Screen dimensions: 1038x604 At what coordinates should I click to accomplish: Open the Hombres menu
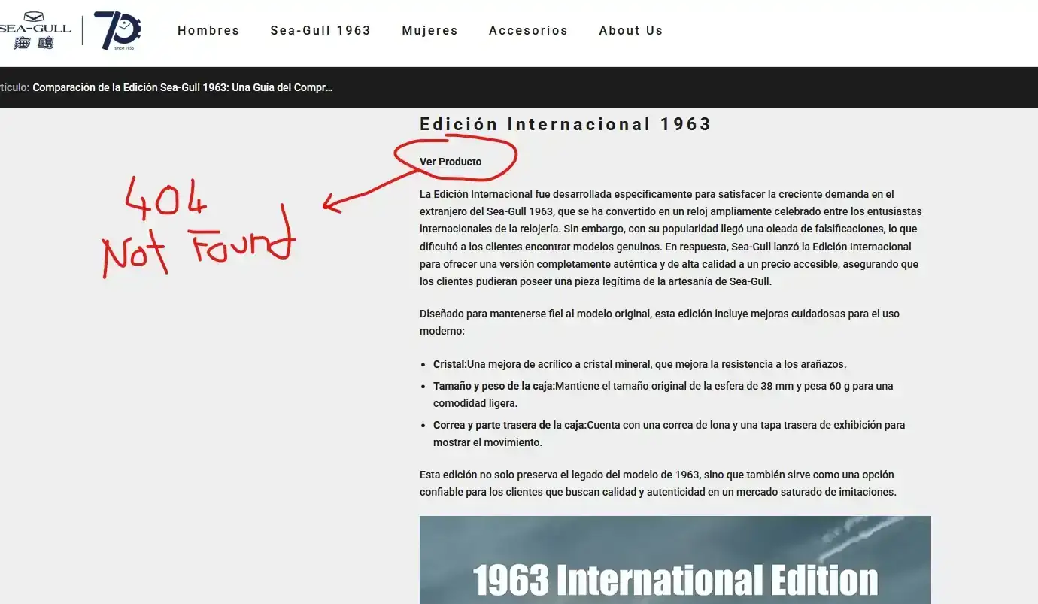tap(208, 31)
